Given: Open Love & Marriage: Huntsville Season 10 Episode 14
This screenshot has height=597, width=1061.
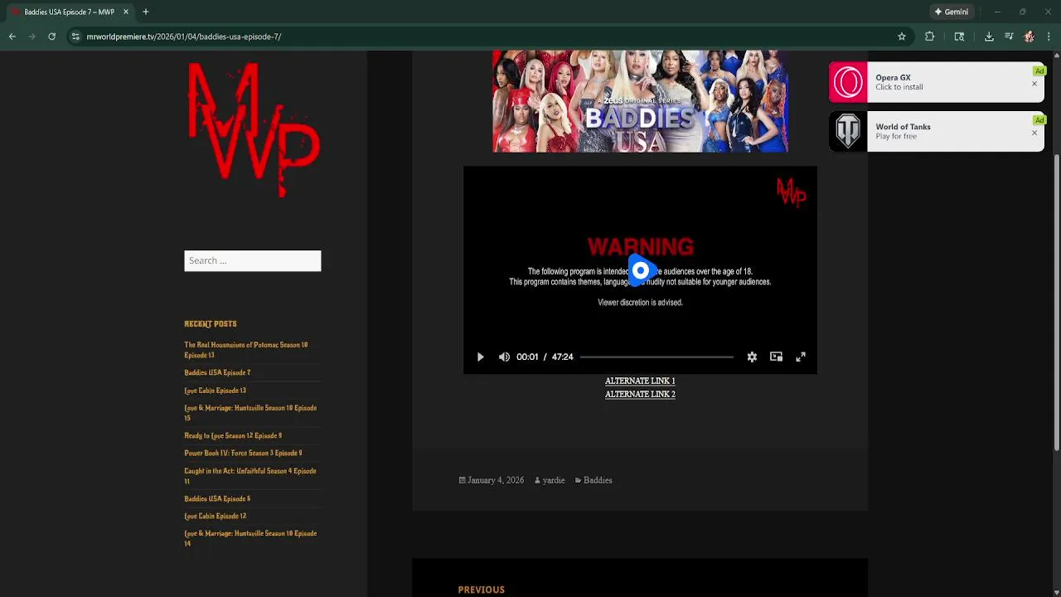Looking at the screenshot, I should pyautogui.click(x=250, y=538).
